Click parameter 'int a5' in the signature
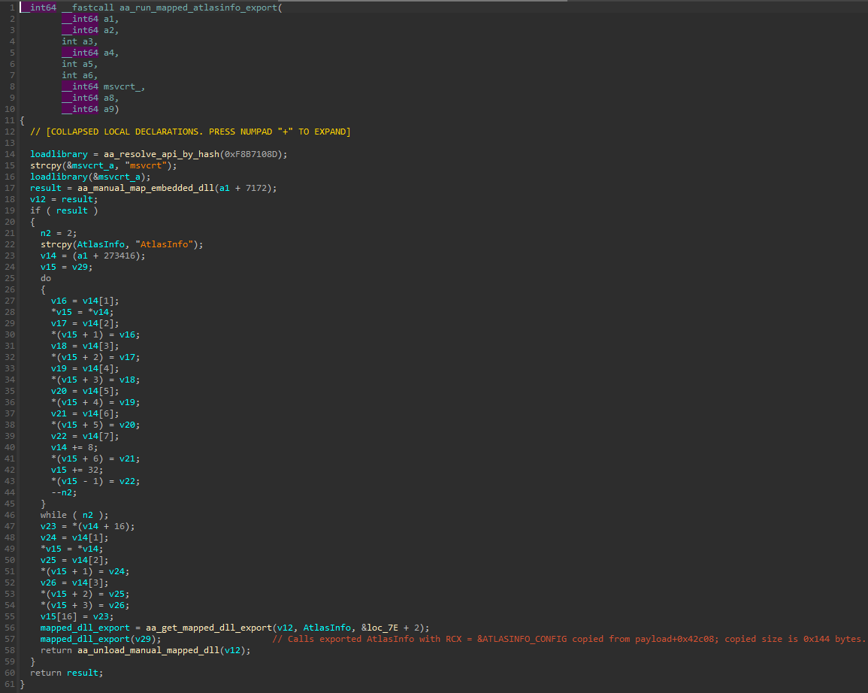The width and height of the screenshot is (868, 693). [x=80, y=64]
